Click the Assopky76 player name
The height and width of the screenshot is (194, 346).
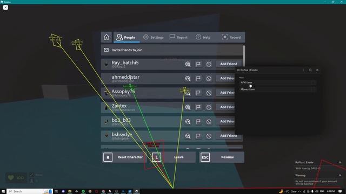[123, 92]
